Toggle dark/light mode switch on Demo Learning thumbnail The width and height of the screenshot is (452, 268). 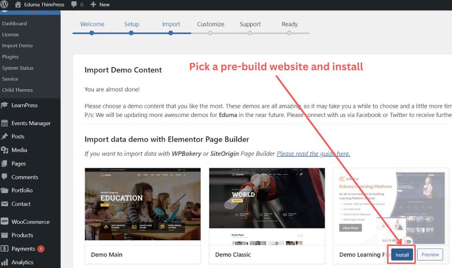pos(409,241)
